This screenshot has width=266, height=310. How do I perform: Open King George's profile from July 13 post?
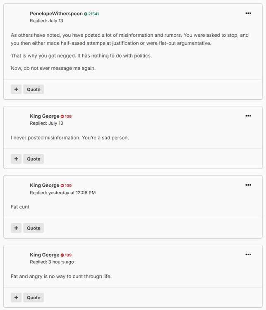pyautogui.click(x=45, y=116)
